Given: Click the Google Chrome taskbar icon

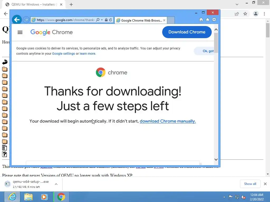Looking at the screenshot, I should tap(61, 197).
